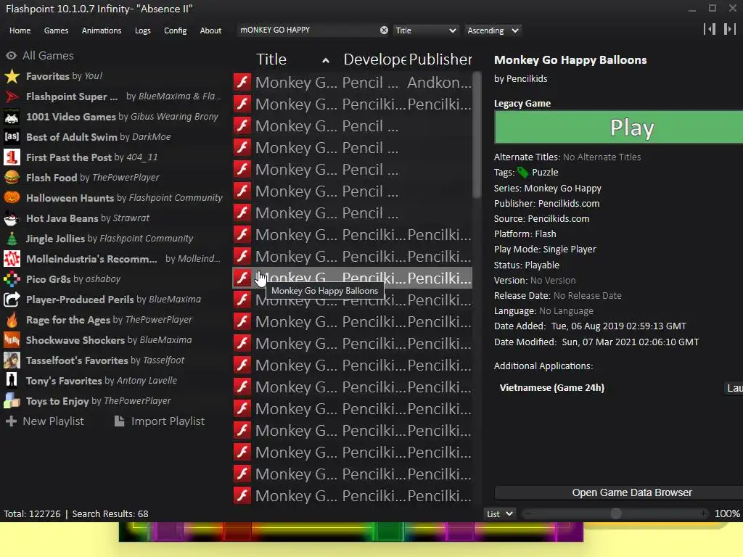Open the Ascending sort direction dropdown
Viewport: 743px width, 557px height.
pos(493,30)
